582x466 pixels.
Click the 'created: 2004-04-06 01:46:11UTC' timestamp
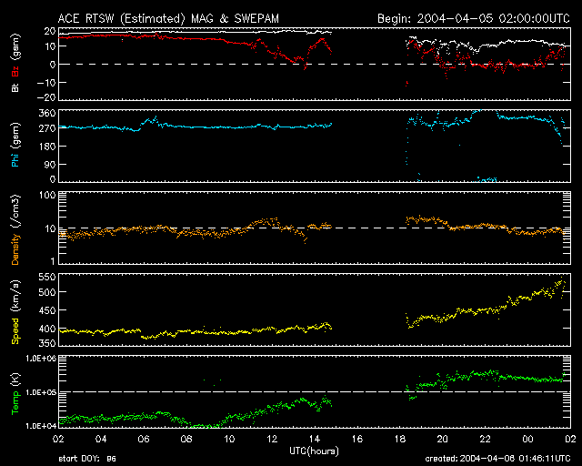click(497, 459)
